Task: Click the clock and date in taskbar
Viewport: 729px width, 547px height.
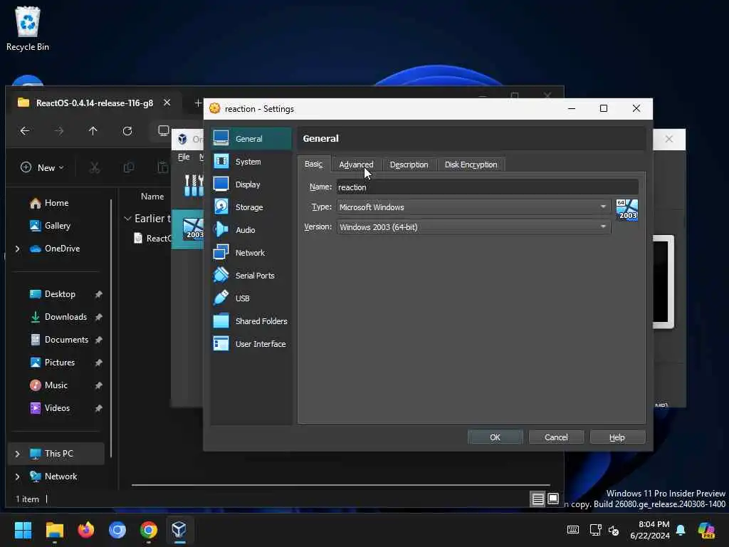Action: (649, 530)
